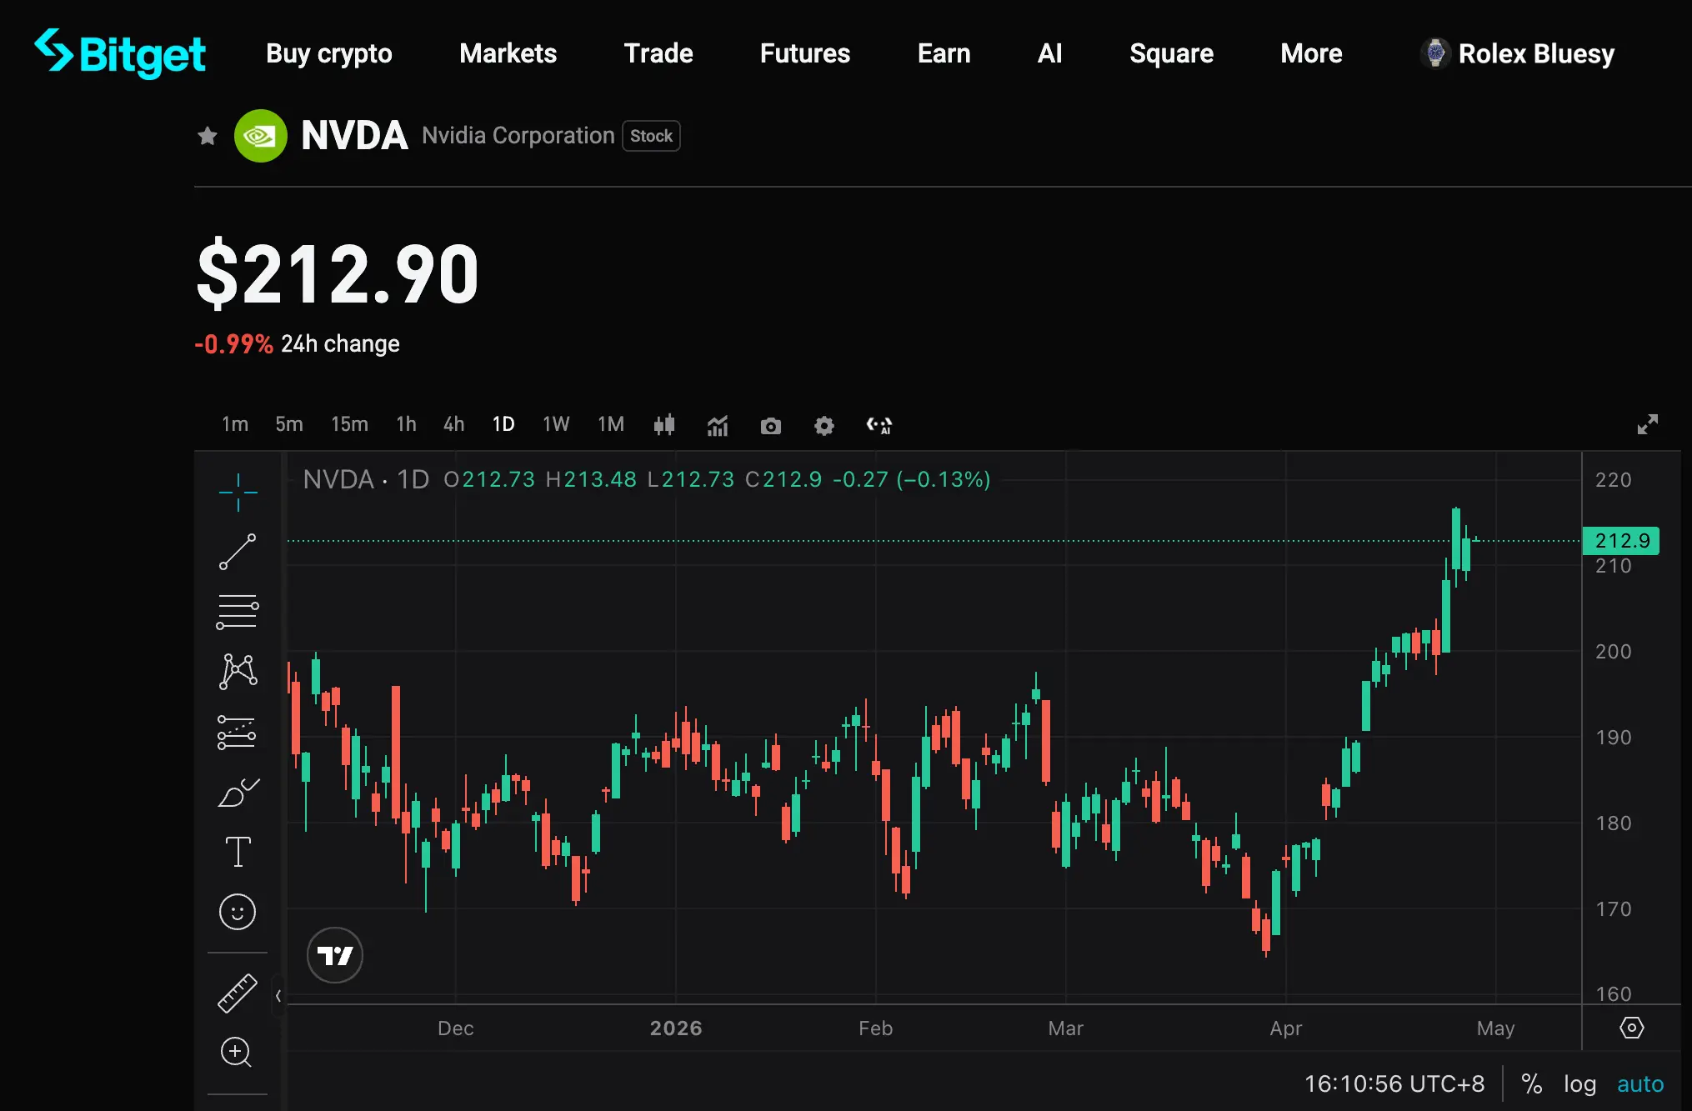Open the emoji sticker tool
1692x1111 pixels.
tap(238, 912)
